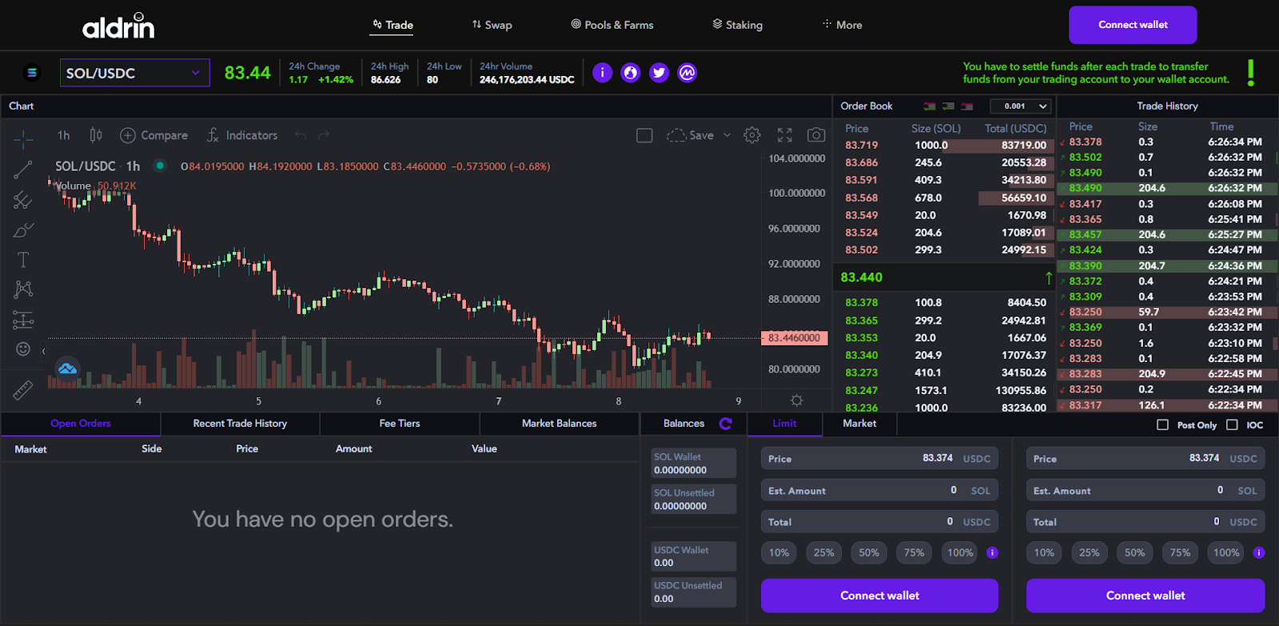Open the emoji icons tool

tap(23, 349)
